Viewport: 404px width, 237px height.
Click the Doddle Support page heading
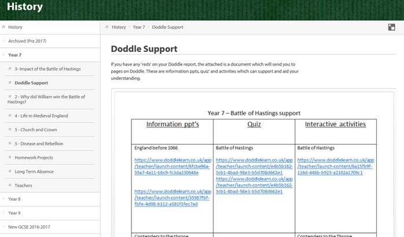[144, 49]
